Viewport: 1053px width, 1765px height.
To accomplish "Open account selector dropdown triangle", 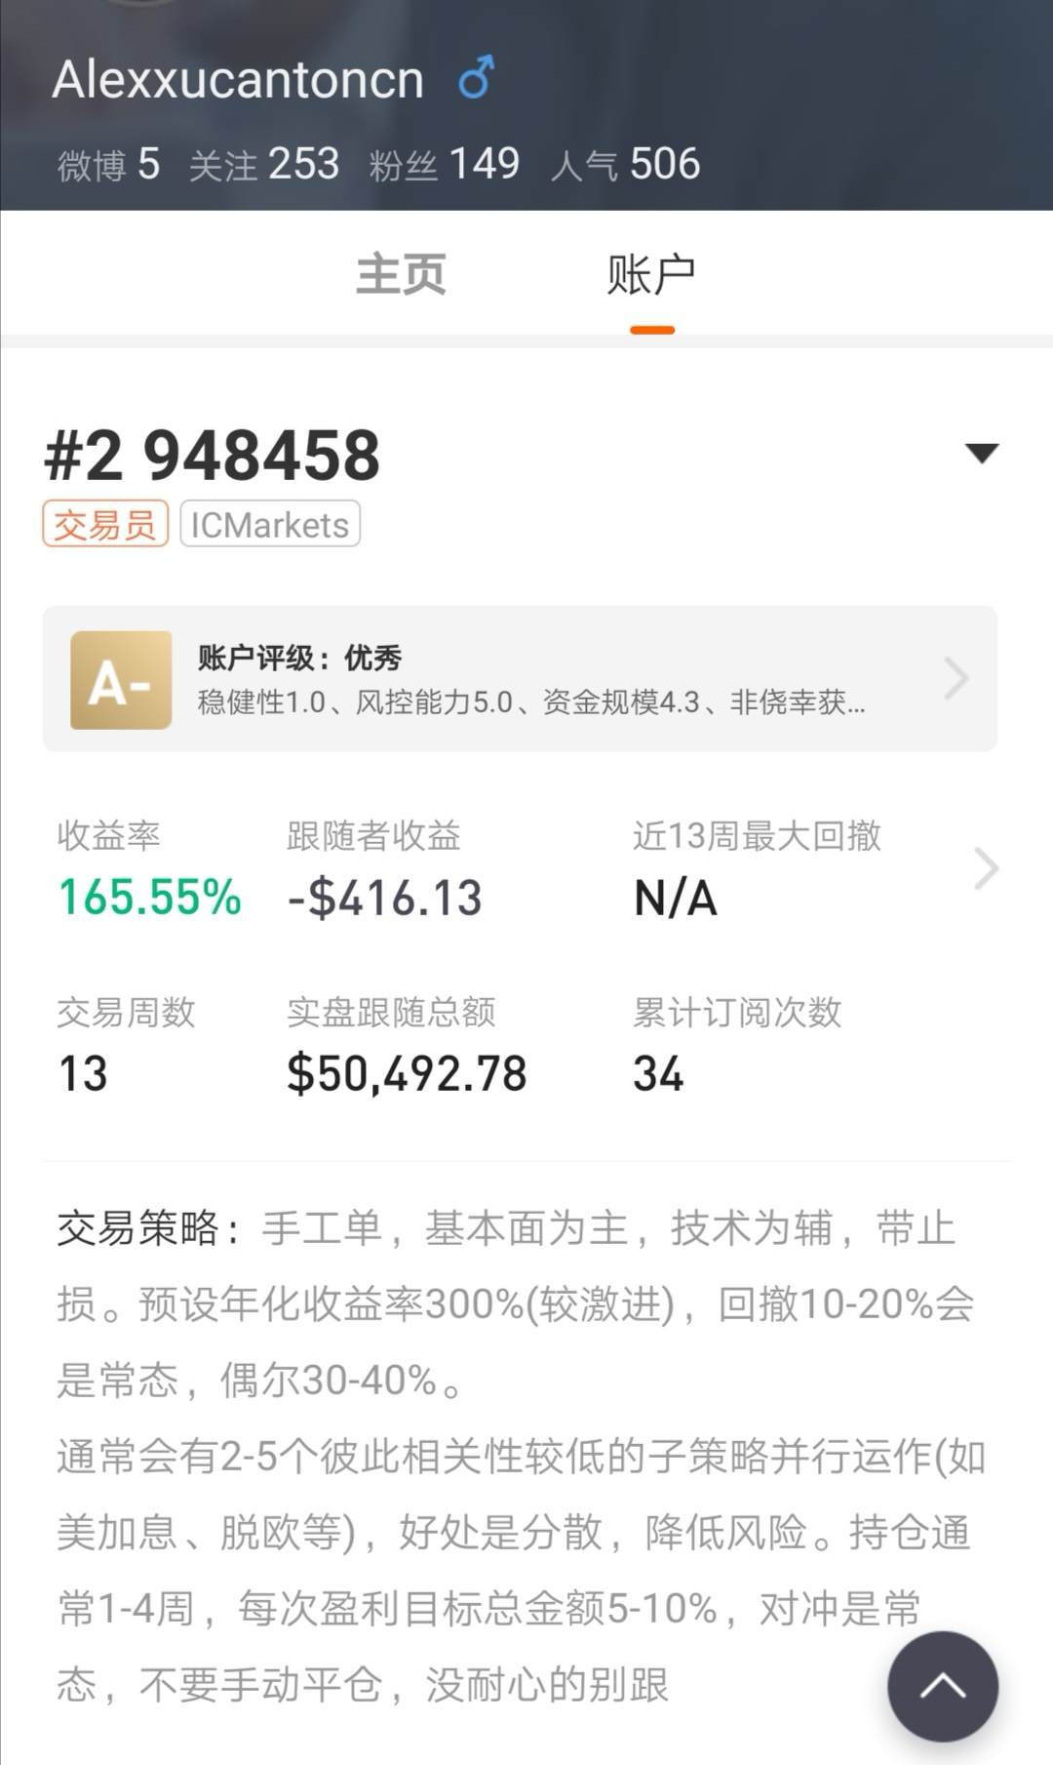I will point(981,453).
